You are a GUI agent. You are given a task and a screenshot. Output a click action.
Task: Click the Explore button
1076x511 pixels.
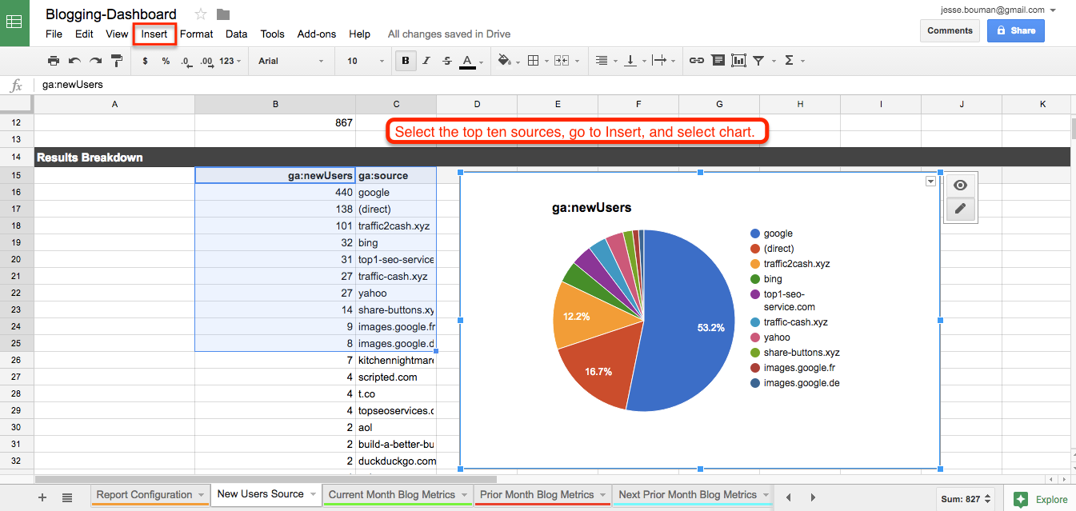pos(1042,499)
